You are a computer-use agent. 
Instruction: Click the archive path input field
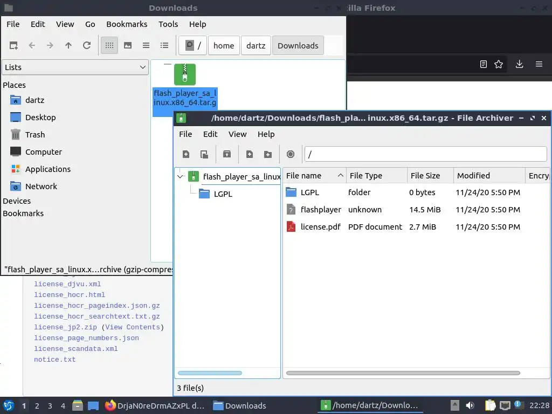click(x=426, y=154)
